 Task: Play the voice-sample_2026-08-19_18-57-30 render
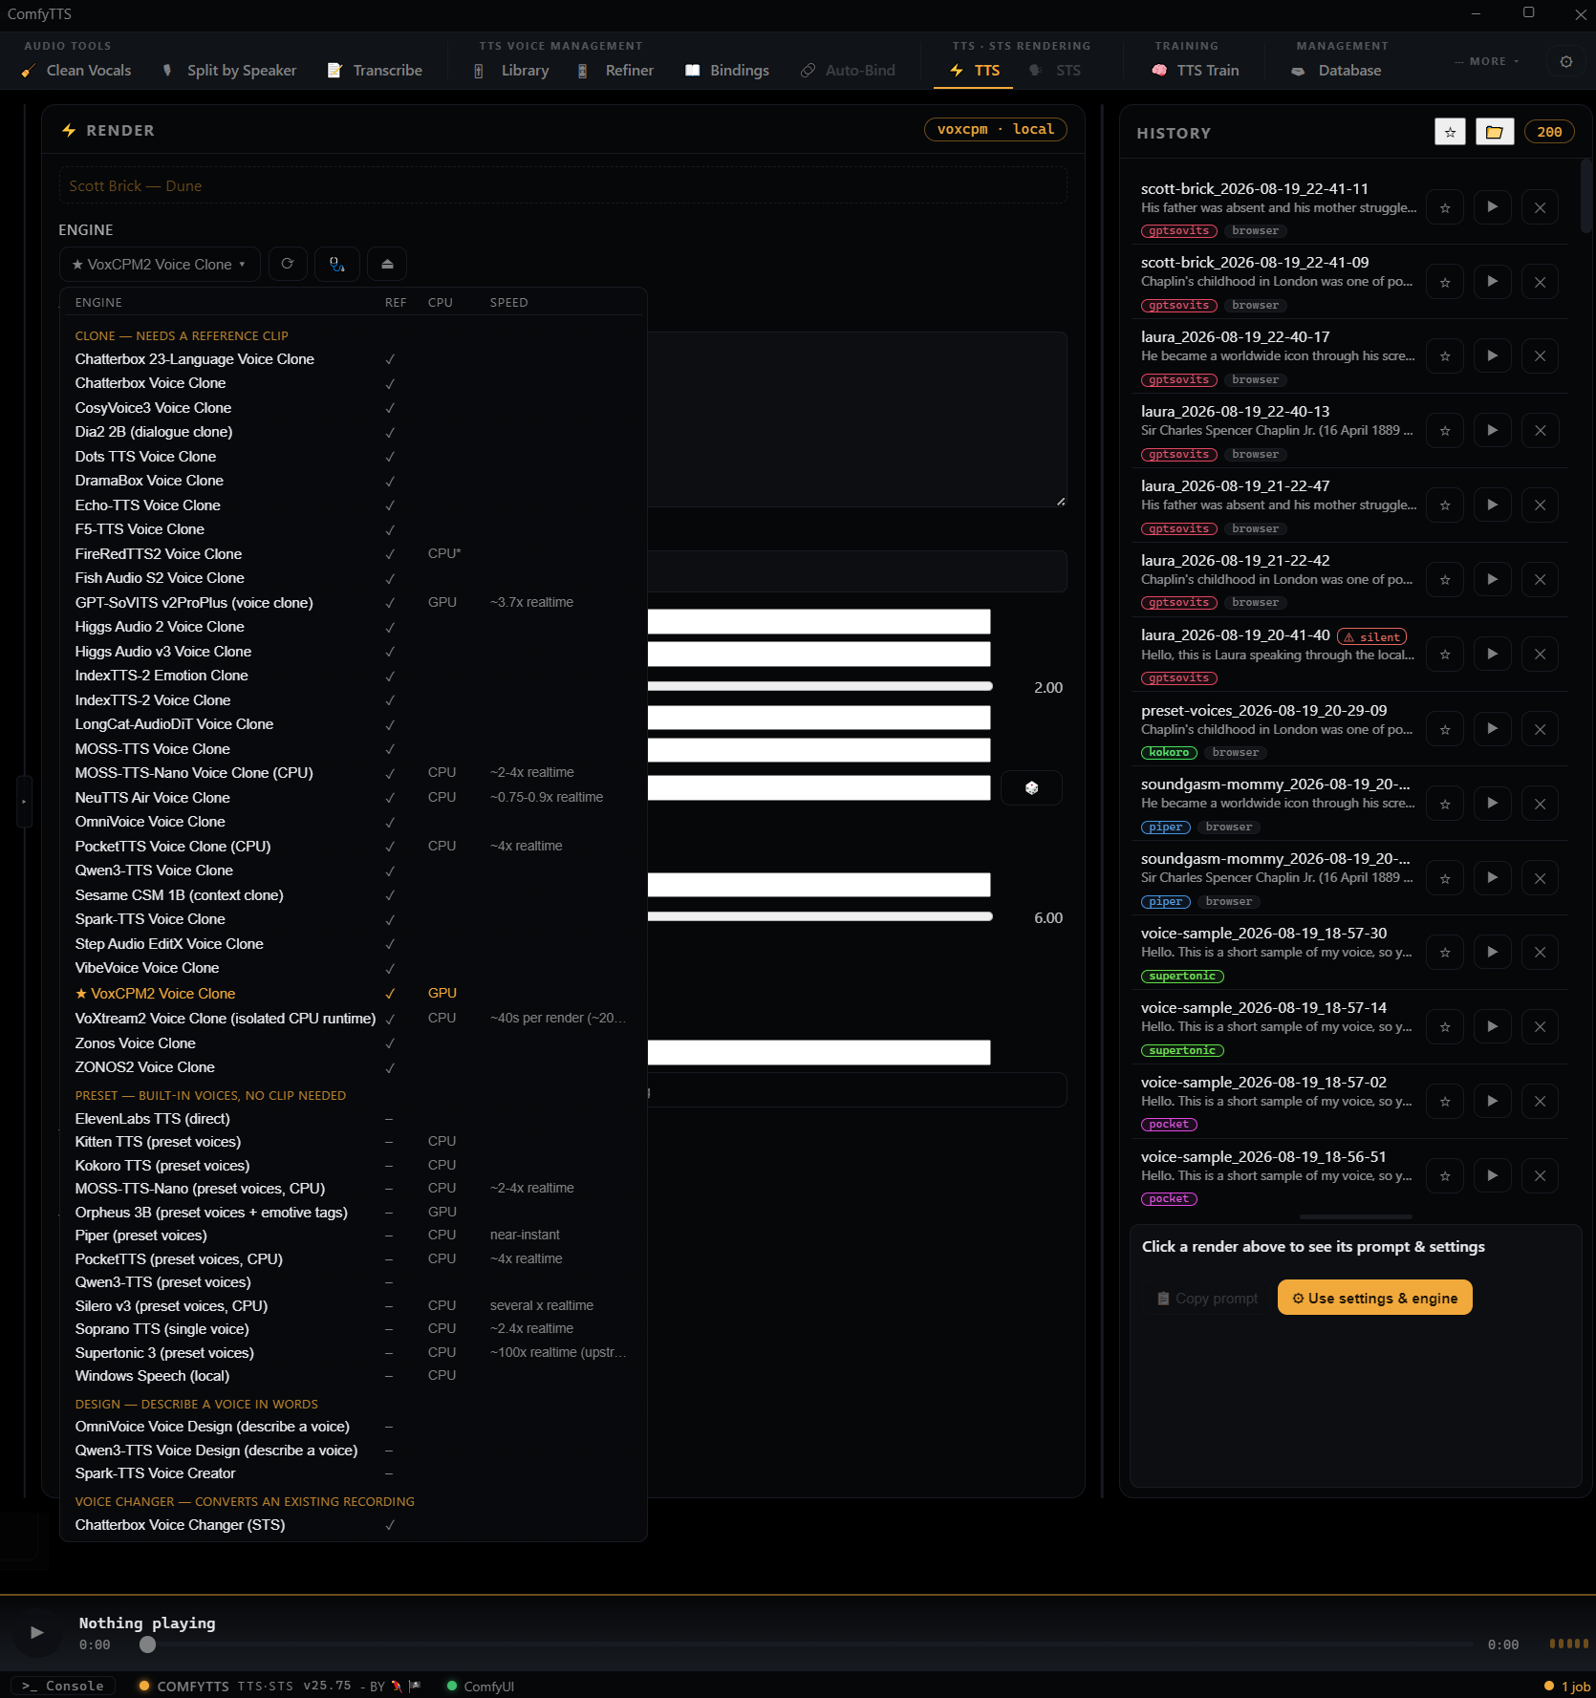point(1492,953)
